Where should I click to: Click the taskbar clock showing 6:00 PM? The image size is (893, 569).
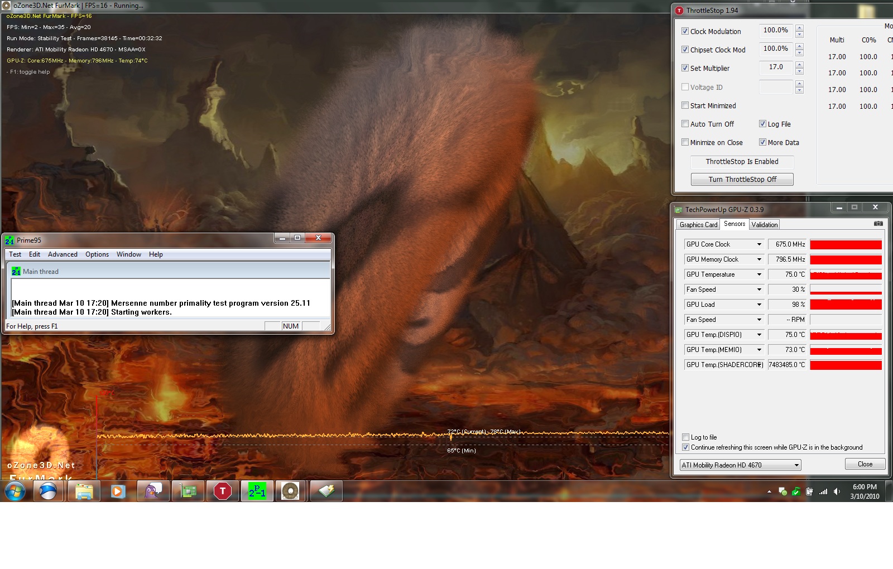(865, 491)
